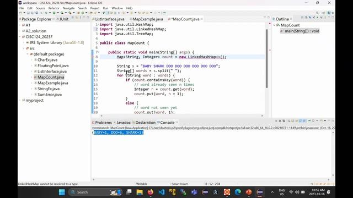Toggle Pin Console icon in Console toolbar
Image resolution: width=353 pixels, height=198 pixels.
coord(309,121)
